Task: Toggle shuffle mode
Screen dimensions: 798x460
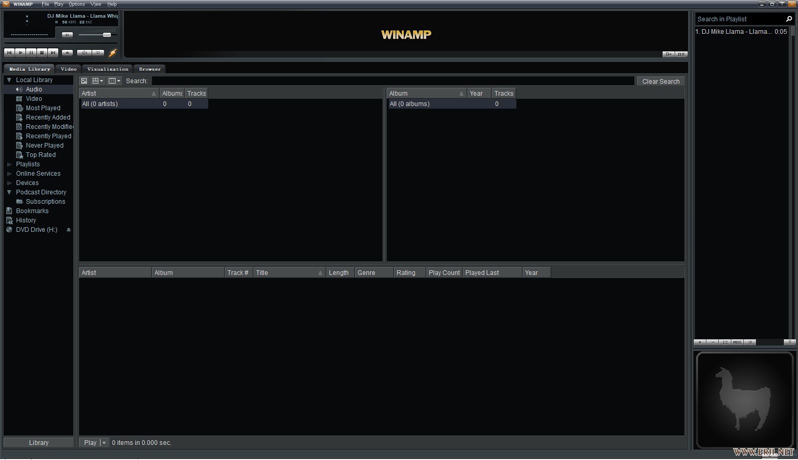Action: click(84, 52)
